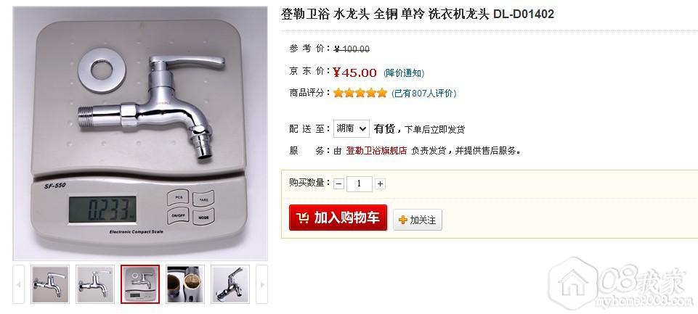Click the next thumbnails right arrow
Image resolution: width=698 pixels, height=314 pixels.
261,284
